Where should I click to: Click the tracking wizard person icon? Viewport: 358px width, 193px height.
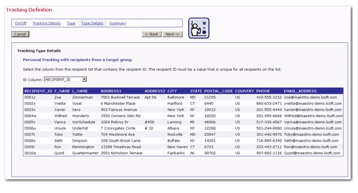(199, 28)
